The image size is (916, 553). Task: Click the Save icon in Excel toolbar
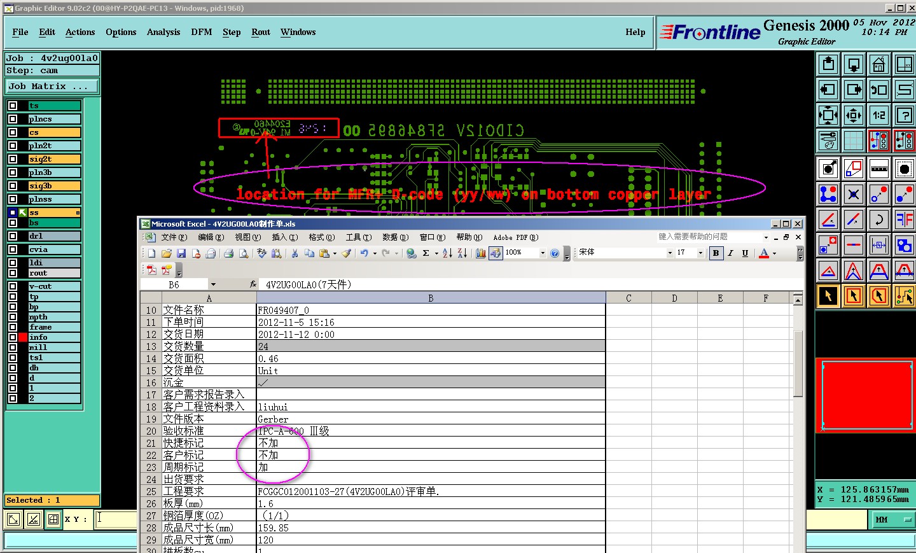[x=181, y=253]
